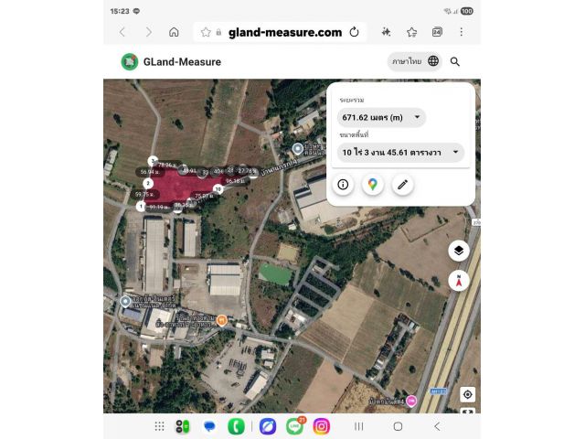Open the browser AI sparkle icon
Image resolution: width=585 pixels, height=439 pixels.
pyautogui.click(x=386, y=32)
